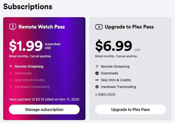This screenshot has height=123, width=175.
Task: Click the Upgrade to Plex Pass card title
Action: tap(129, 27)
